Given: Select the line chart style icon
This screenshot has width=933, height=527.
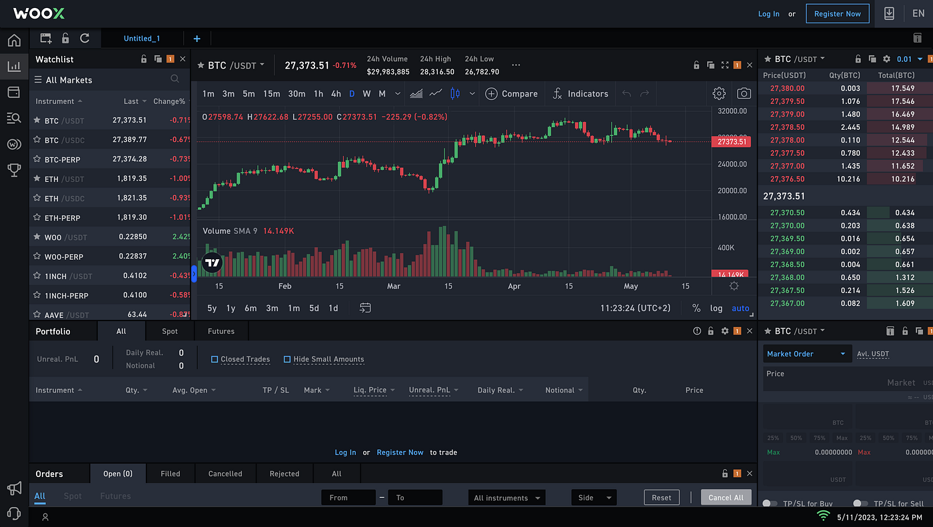Looking at the screenshot, I should (x=436, y=93).
